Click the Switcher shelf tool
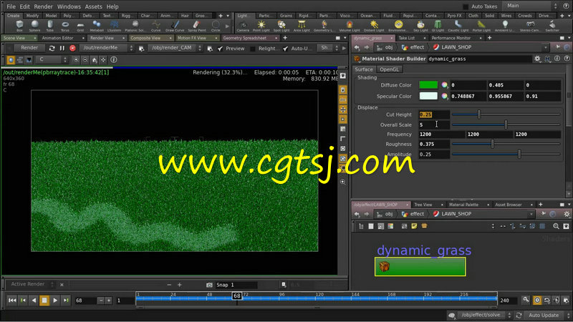 coord(552,26)
